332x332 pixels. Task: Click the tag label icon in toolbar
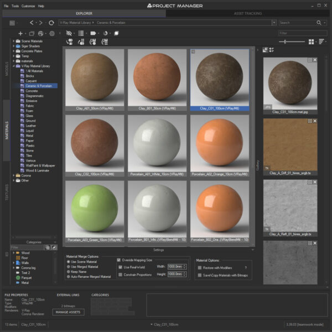tap(93, 33)
